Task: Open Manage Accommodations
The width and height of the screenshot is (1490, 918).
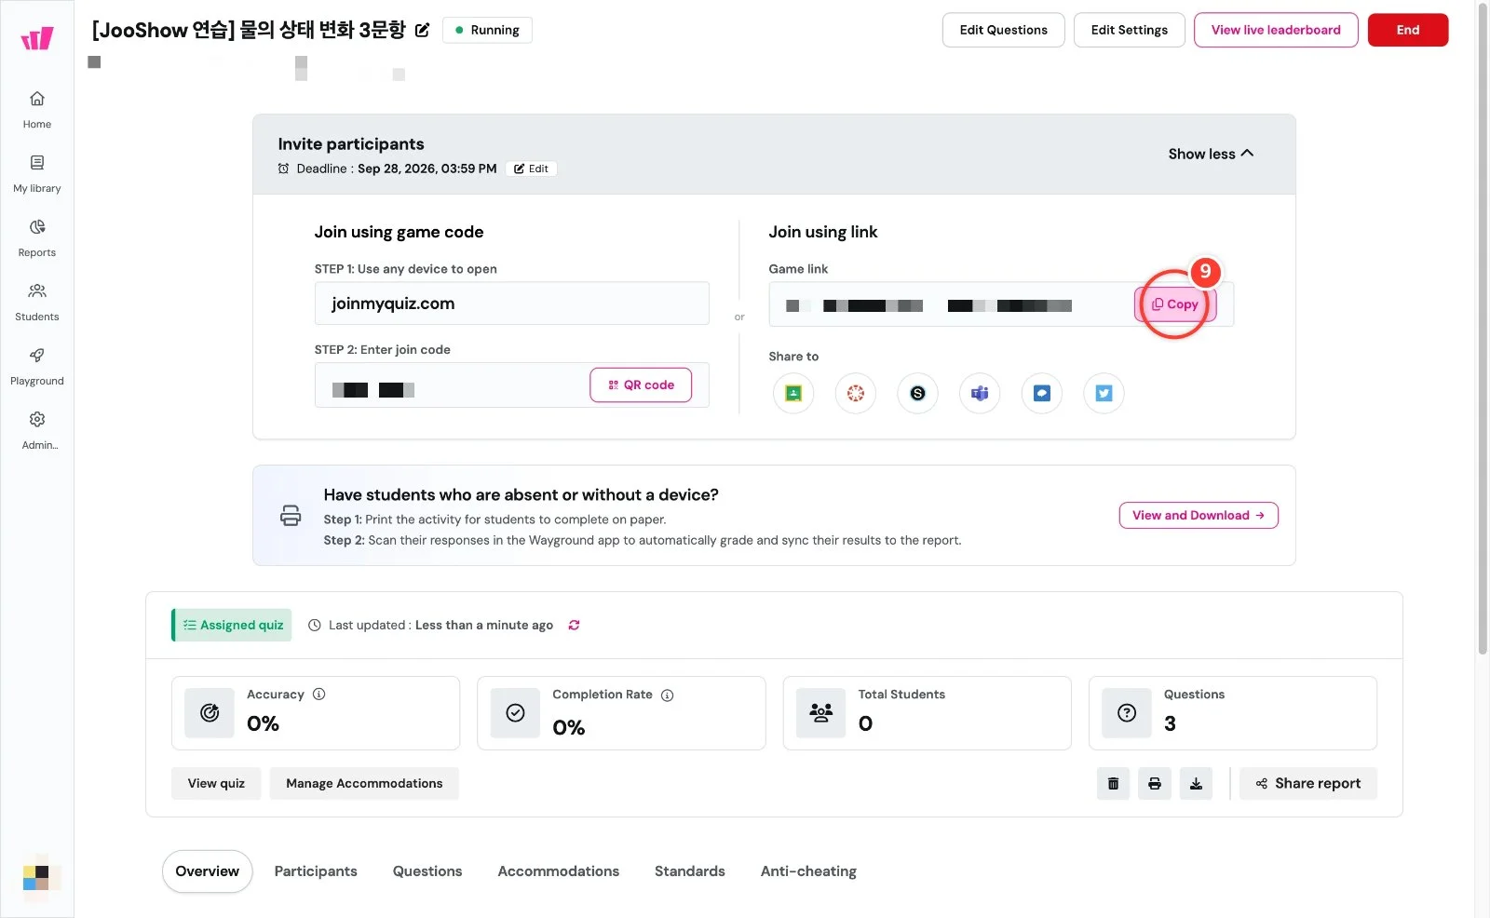Action: (x=364, y=783)
